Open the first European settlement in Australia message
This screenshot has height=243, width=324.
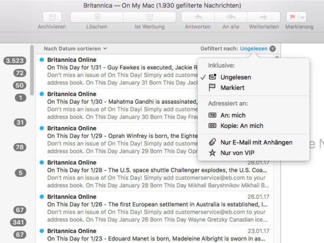[154, 208]
